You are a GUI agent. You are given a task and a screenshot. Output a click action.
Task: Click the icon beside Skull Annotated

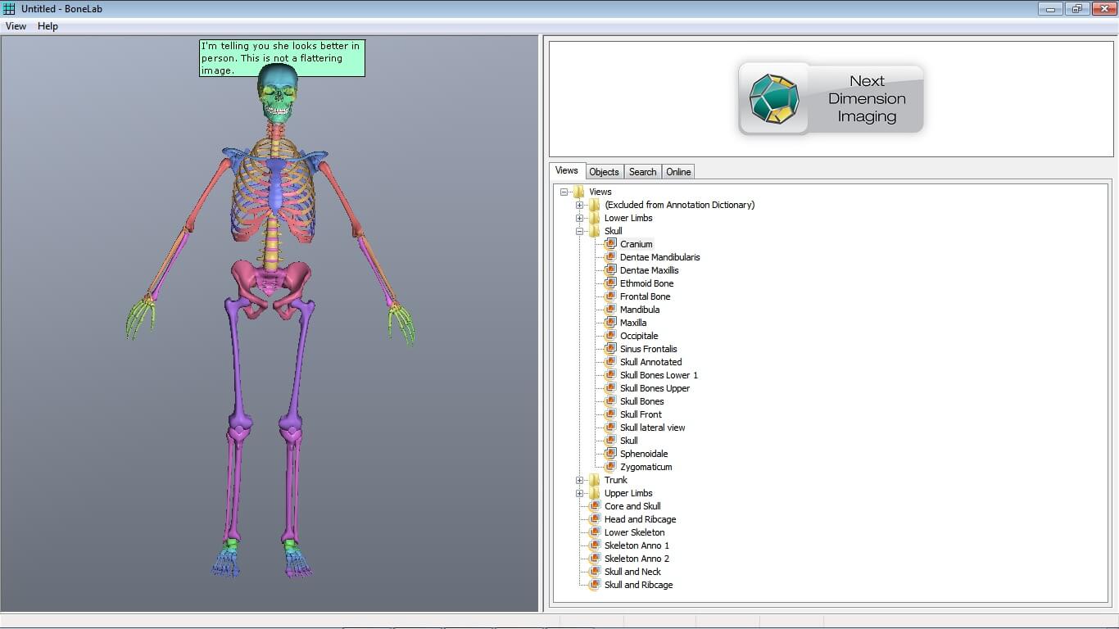[610, 362]
